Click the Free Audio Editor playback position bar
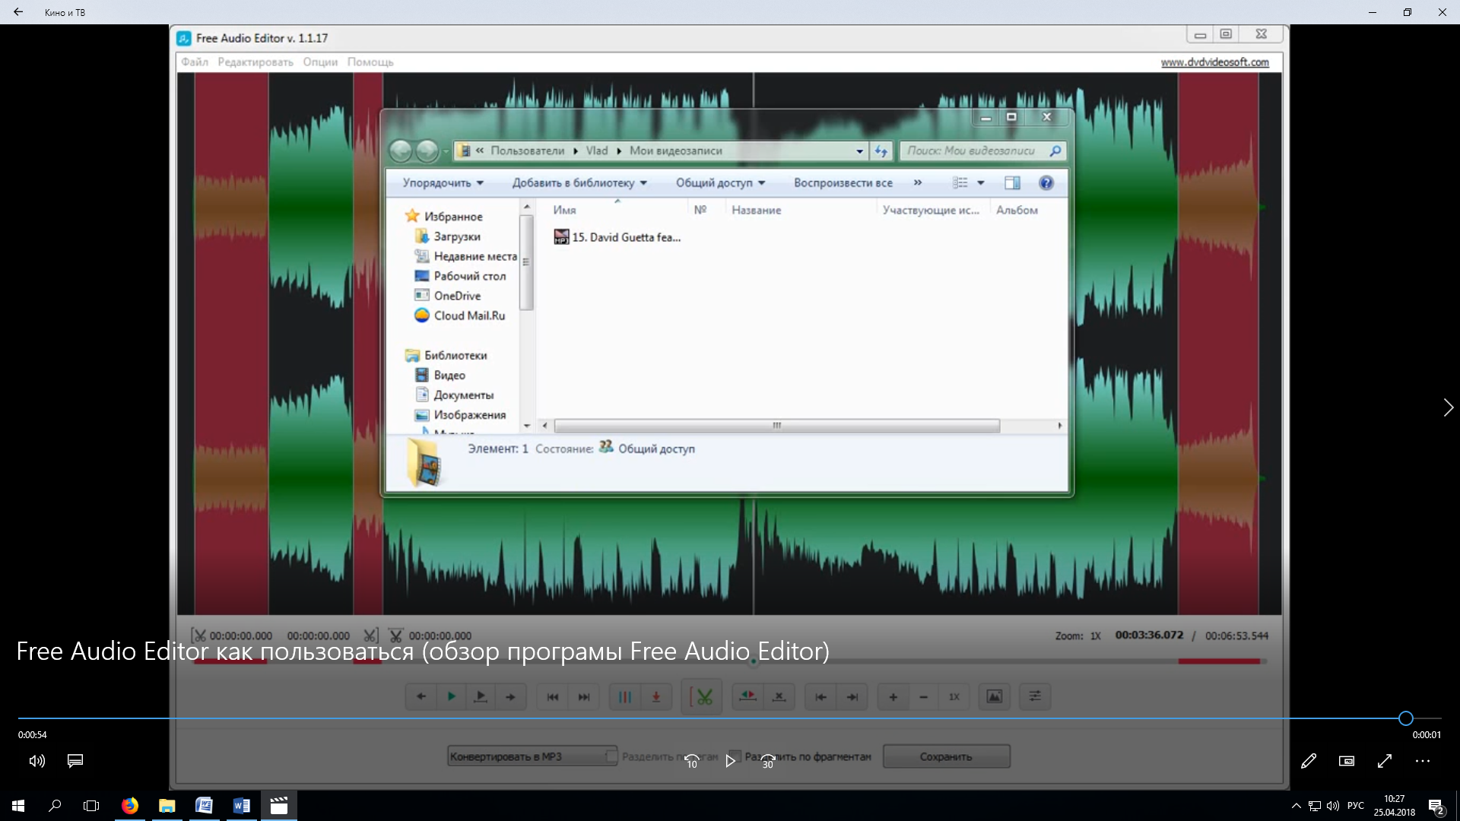Viewport: 1460px width, 821px height. coord(730,661)
